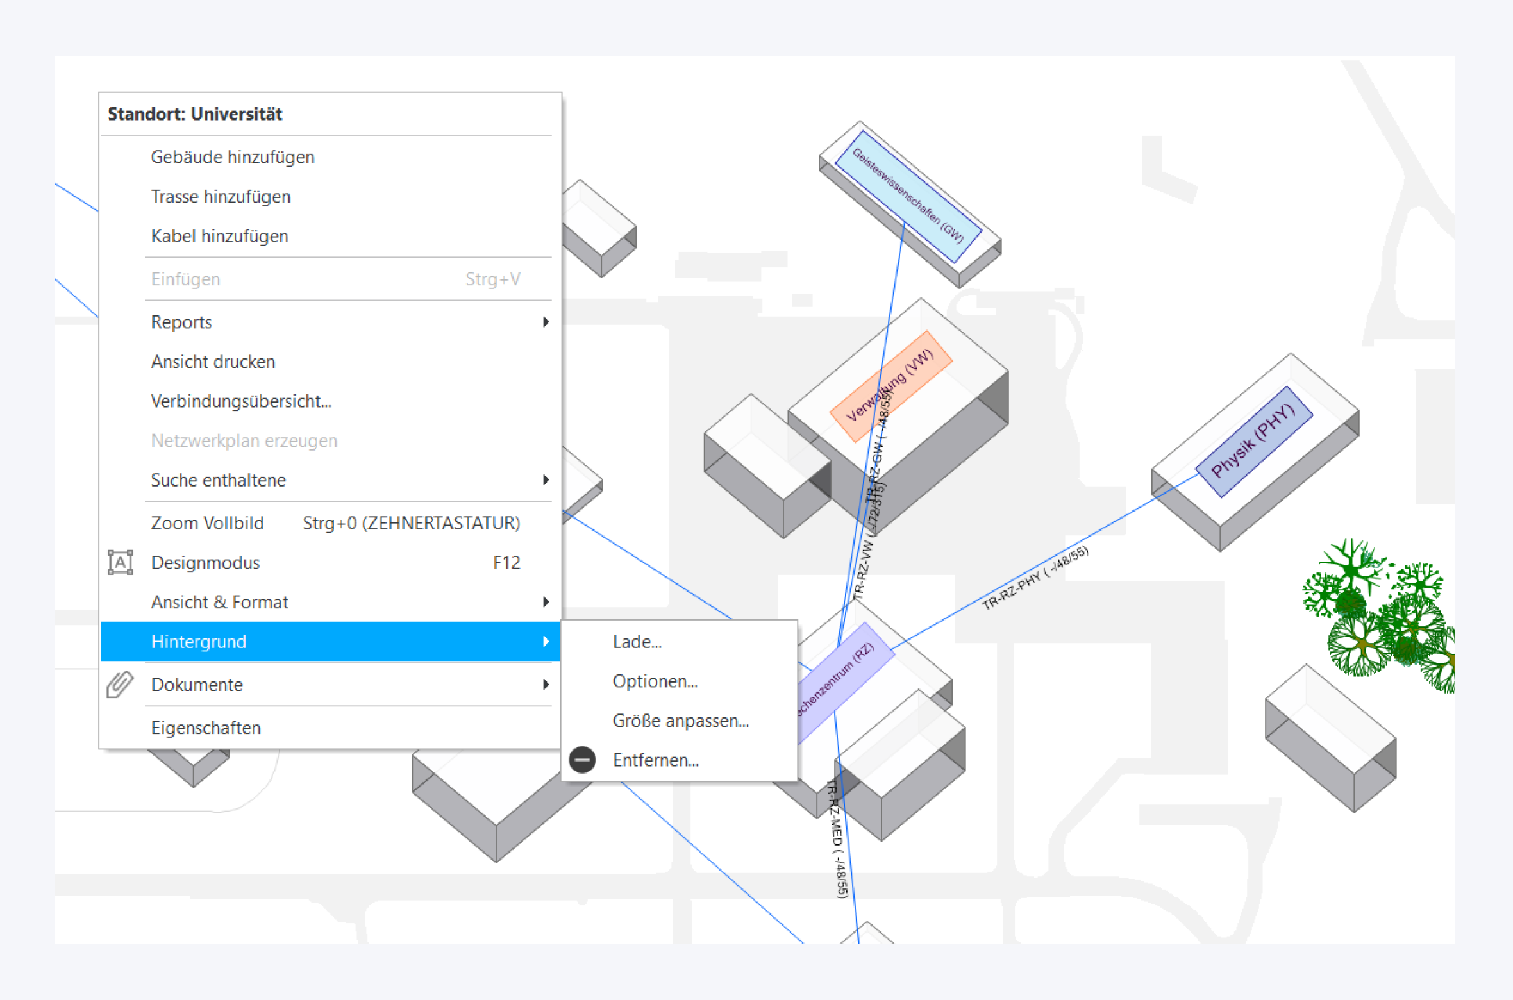
Task: Open Optionen... in Hintergrund submenu
Action: [655, 681]
